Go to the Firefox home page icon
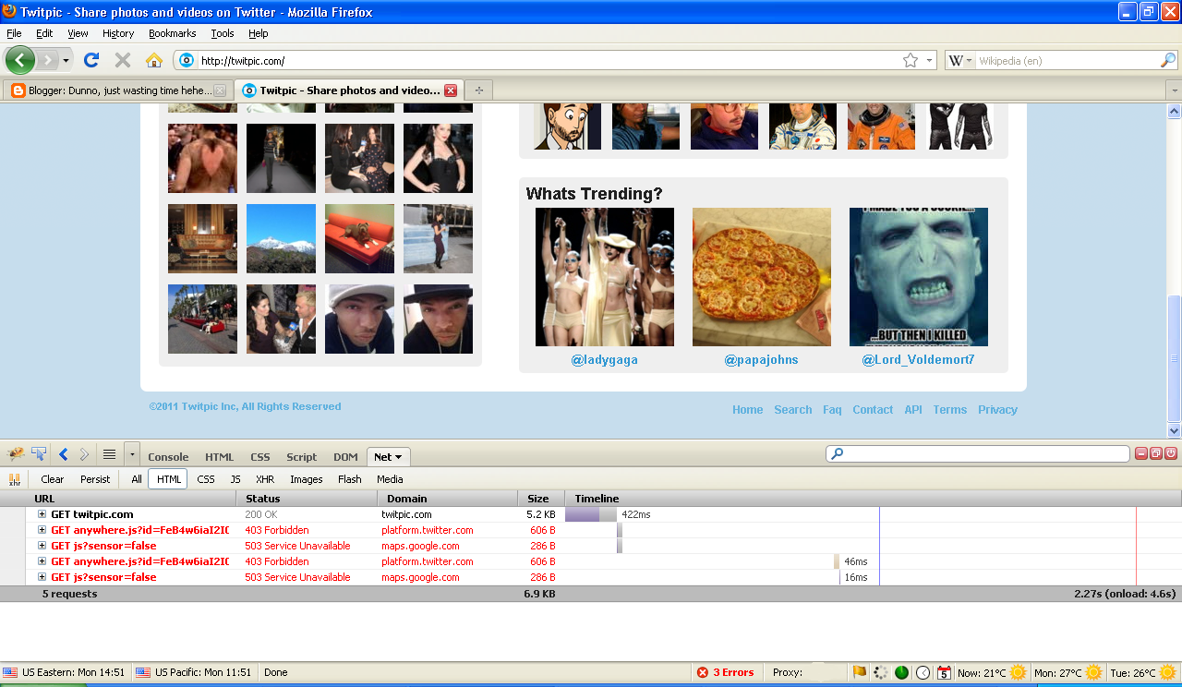Image resolution: width=1182 pixels, height=687 pixels. 154,60
